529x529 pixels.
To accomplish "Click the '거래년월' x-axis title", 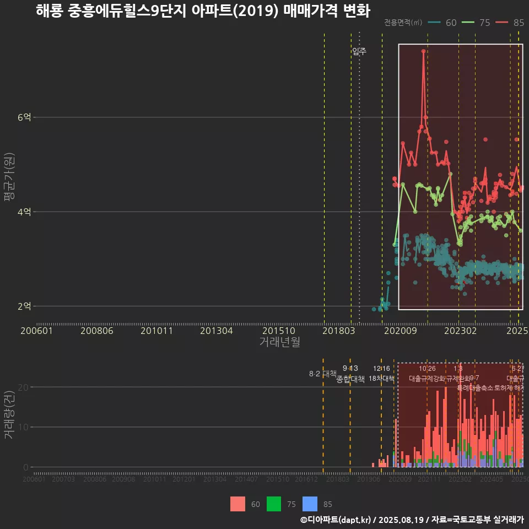I will 280,342.
